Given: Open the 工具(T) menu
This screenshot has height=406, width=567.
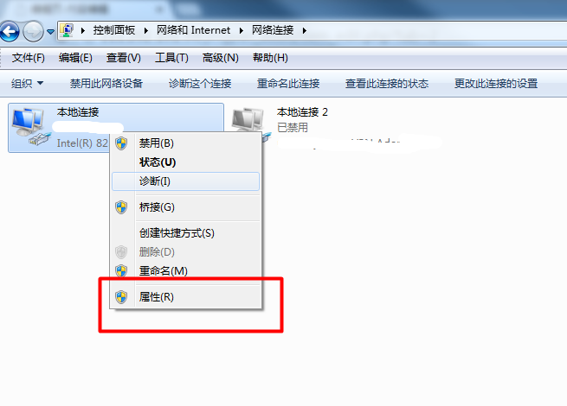Looking at the screenshot, I should (x=171, y=58).
